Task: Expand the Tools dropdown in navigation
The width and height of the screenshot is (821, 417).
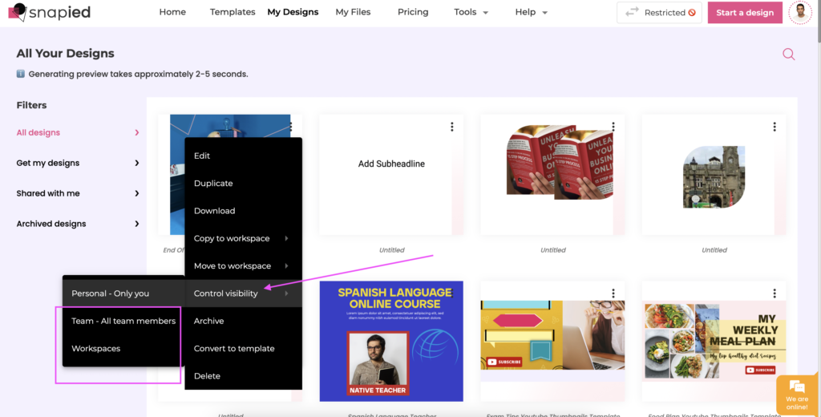Action: (x=471, y=12)
